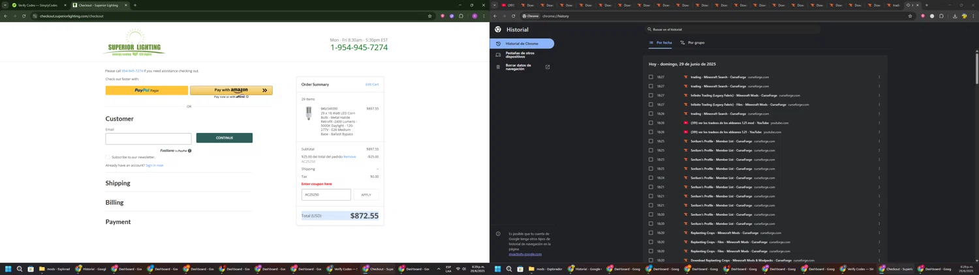Open new tab in checkout browser window
Image resolution: width=979 pixels, height=275 pixels.
coord(135,5)
